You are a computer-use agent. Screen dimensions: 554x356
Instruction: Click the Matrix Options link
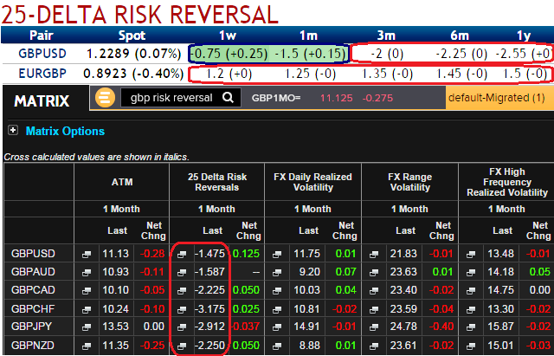[65, 131]
